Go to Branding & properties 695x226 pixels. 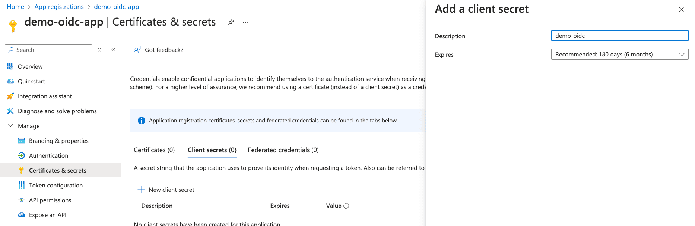[58, 140]
